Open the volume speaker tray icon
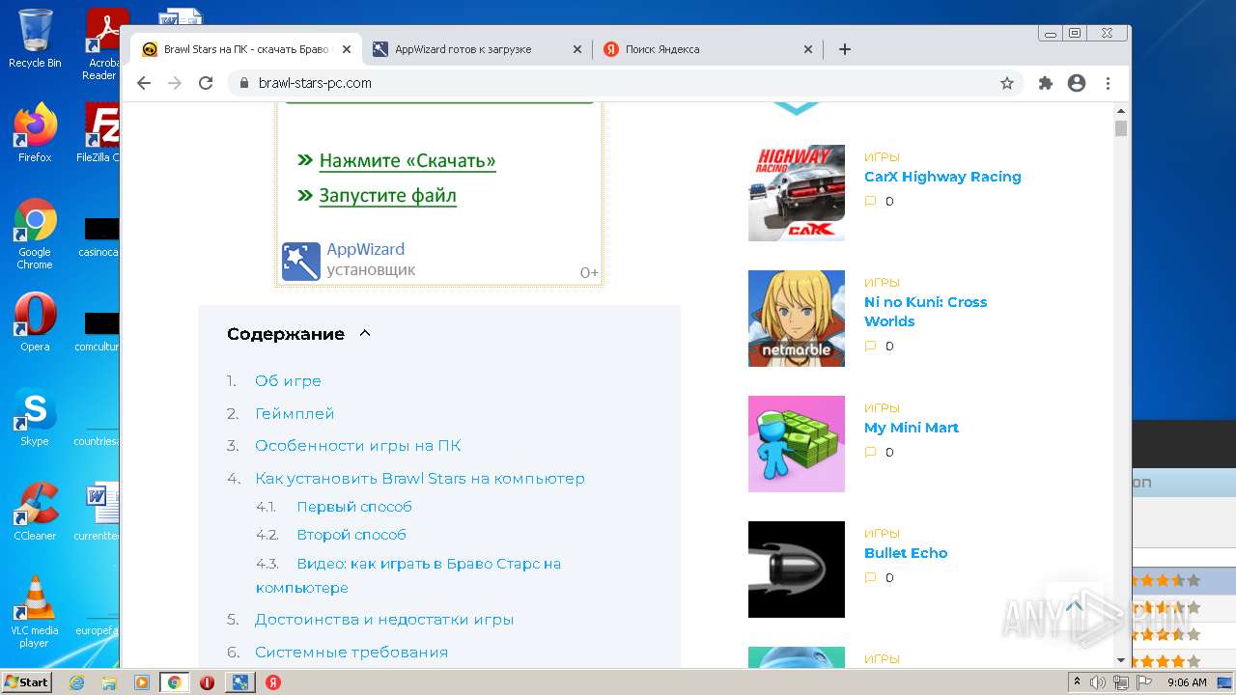This screenshot has height=695, width=1236. point(1098,682)
